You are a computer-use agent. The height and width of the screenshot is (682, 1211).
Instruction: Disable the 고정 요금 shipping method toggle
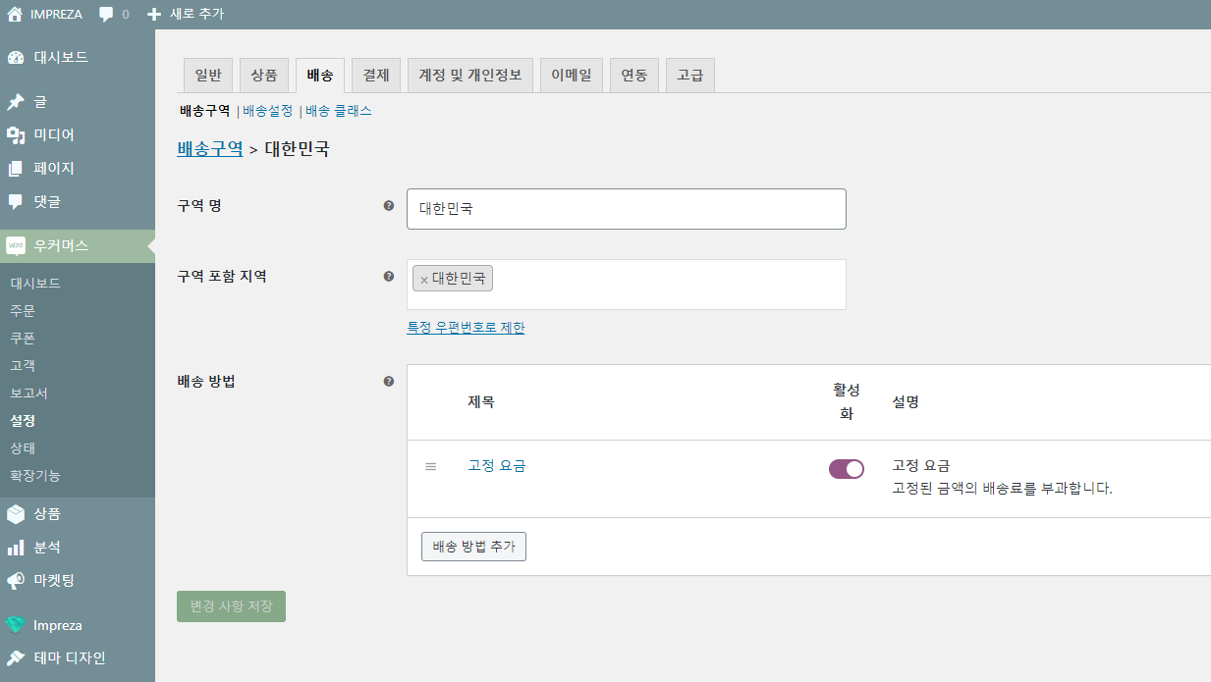846,469
